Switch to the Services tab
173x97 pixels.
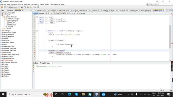pyautogui.click(x=10, y=11)
